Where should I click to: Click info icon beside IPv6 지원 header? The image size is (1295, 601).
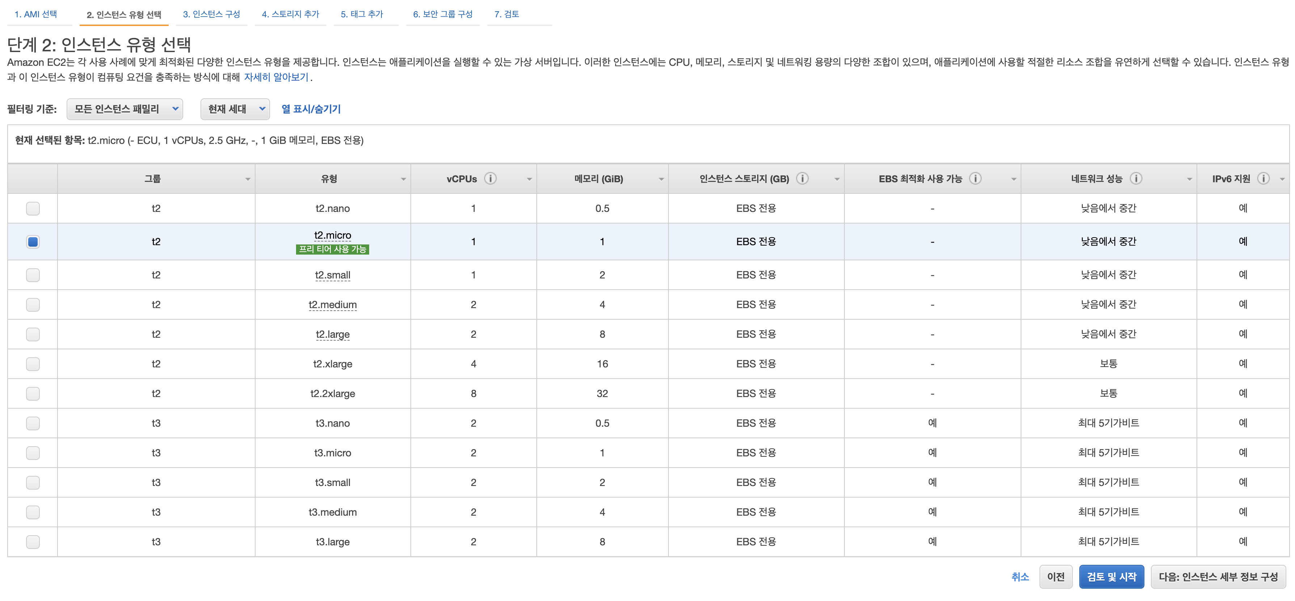click(x=1263, y=179)
